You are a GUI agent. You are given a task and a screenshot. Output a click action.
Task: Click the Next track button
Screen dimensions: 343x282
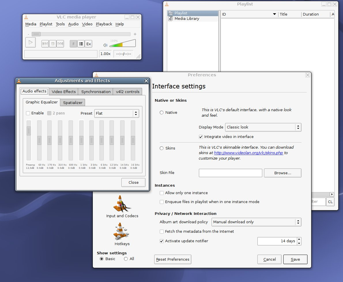tap(60, 44)
